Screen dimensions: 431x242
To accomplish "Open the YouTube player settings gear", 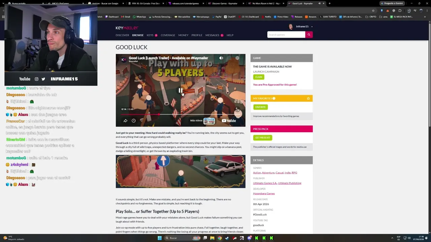I will tap(237, 58).
